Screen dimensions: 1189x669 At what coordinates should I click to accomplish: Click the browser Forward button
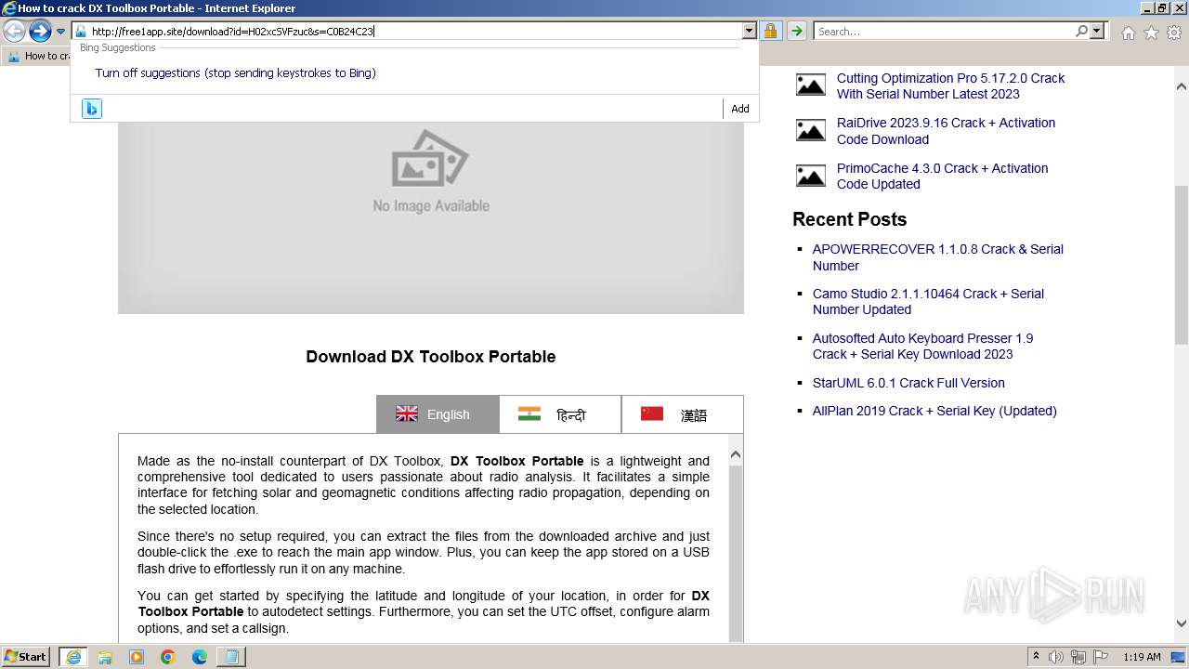(40, 32)
